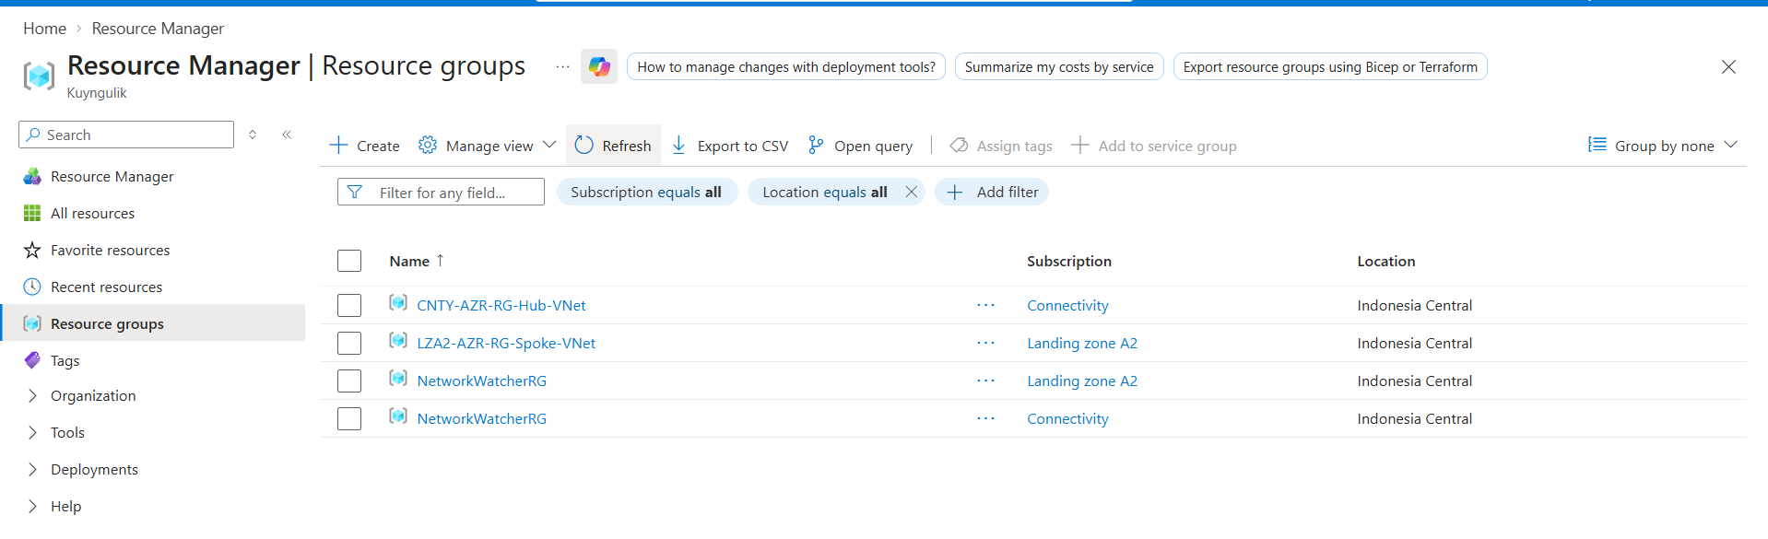Click the All resources grid icon
1768x539 pixels.
[x=32, y=213]
